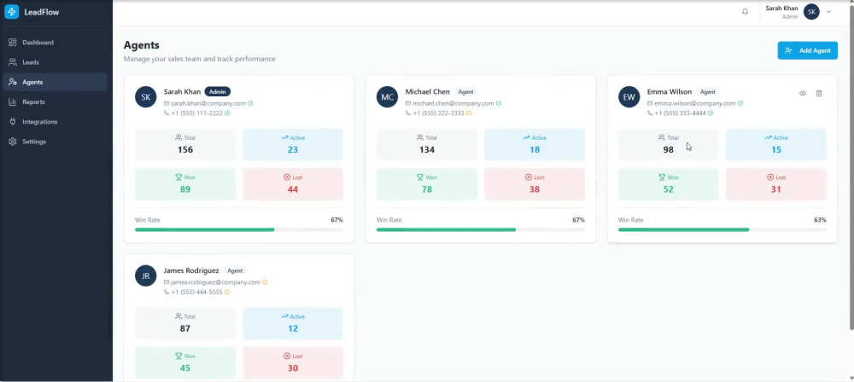Screen dimensions: 854x382
Task: Click the Agents page heading
Action: tap(142, 45)
